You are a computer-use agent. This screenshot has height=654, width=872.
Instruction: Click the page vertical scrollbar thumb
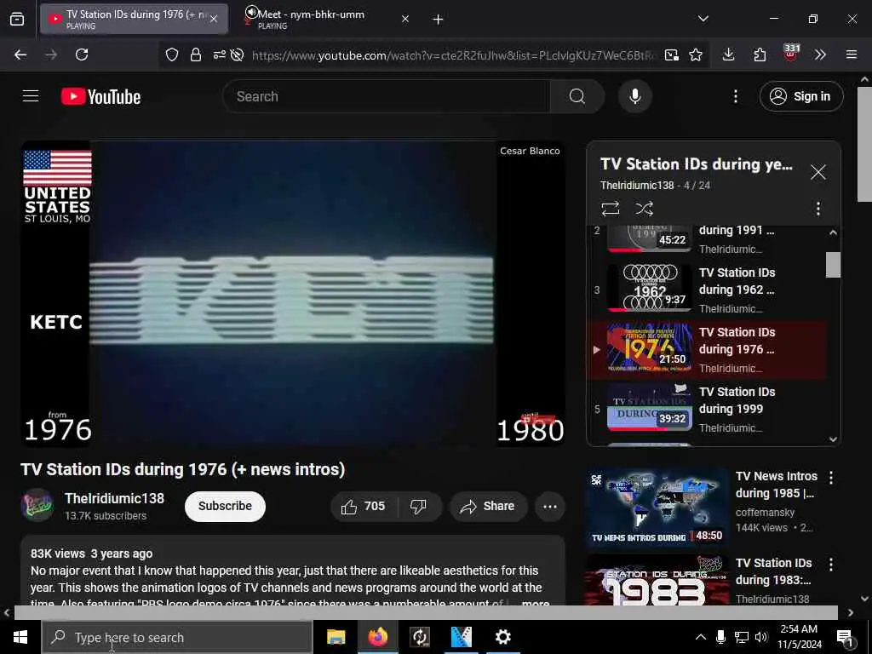tap(865, 145)
